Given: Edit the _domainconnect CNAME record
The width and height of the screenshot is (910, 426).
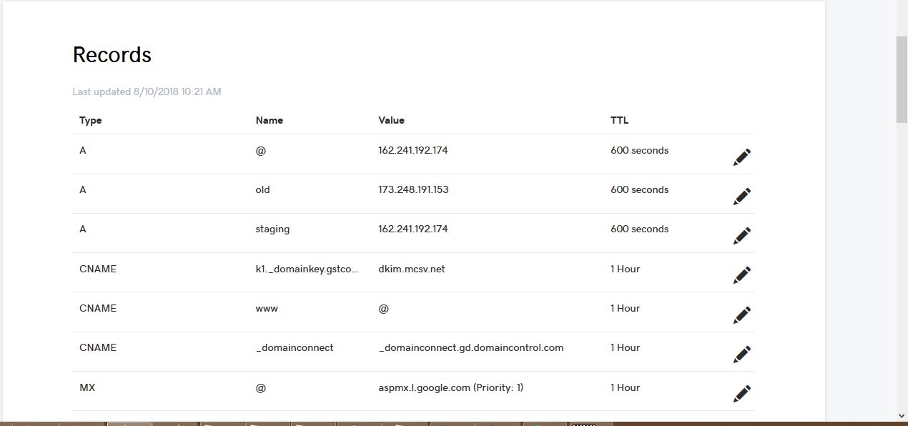Looking at the screenshot, I should click(x=742, y=355).
